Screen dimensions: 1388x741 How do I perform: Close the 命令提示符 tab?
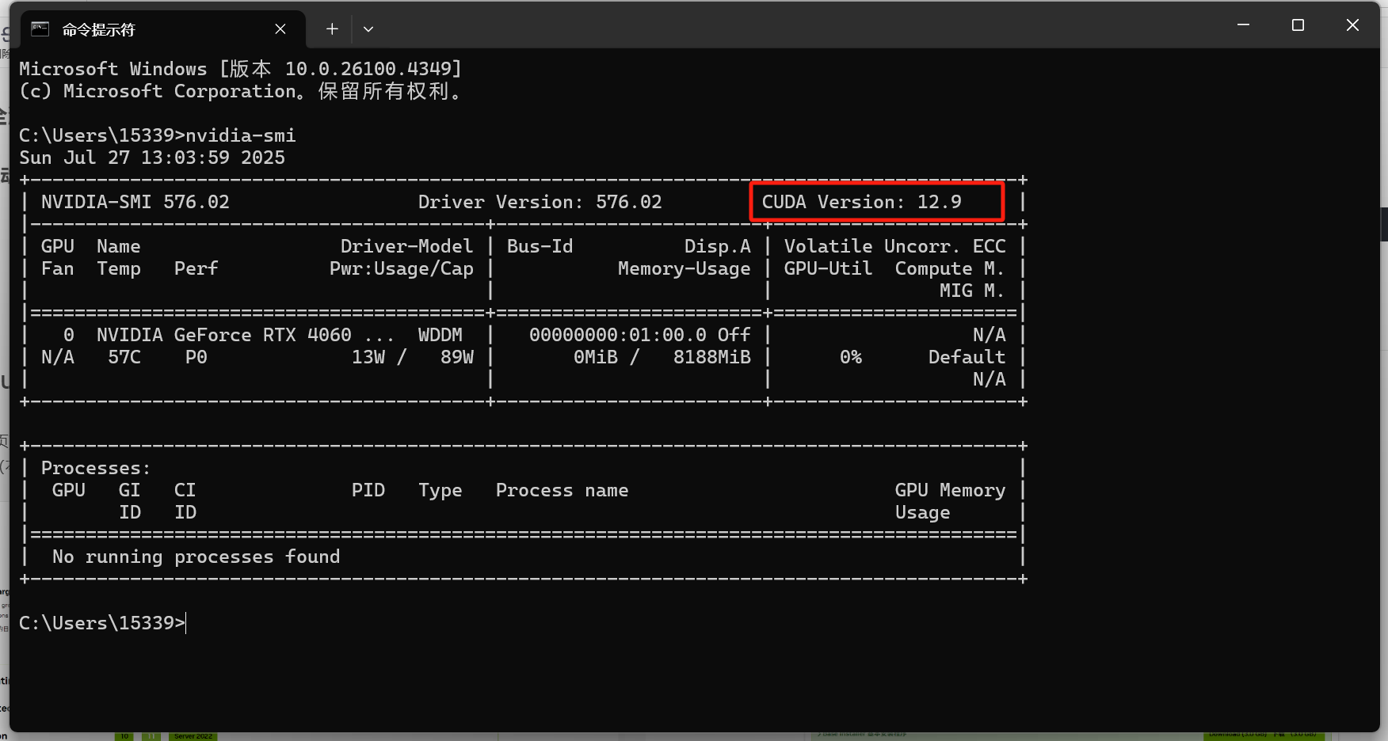[x=280, y=29]
